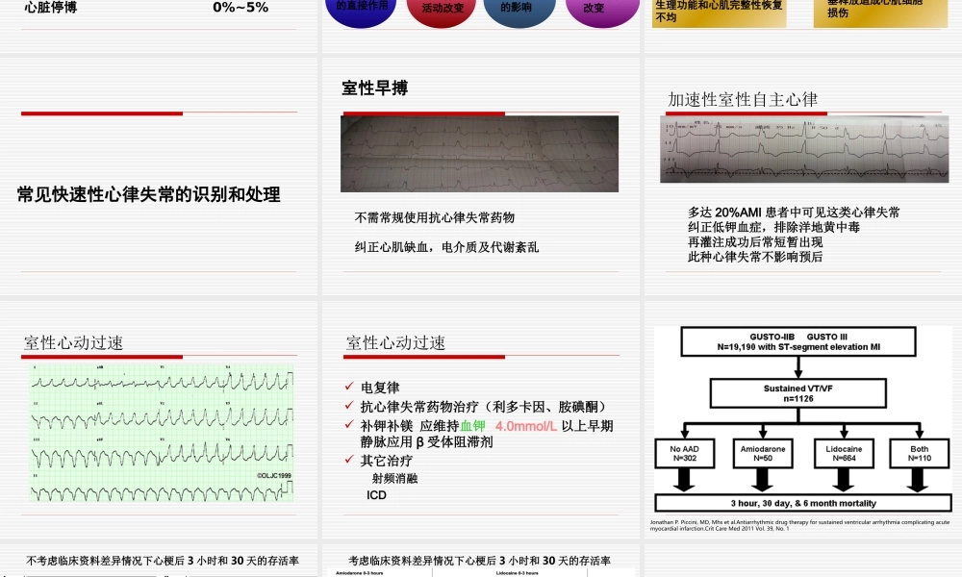Click the red "活动改变" circle graphic
962x577 pixels.
coord(441,8)
